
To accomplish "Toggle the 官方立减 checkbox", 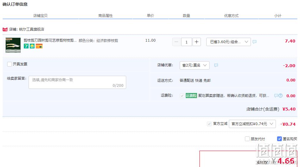I will coord(209,124).
